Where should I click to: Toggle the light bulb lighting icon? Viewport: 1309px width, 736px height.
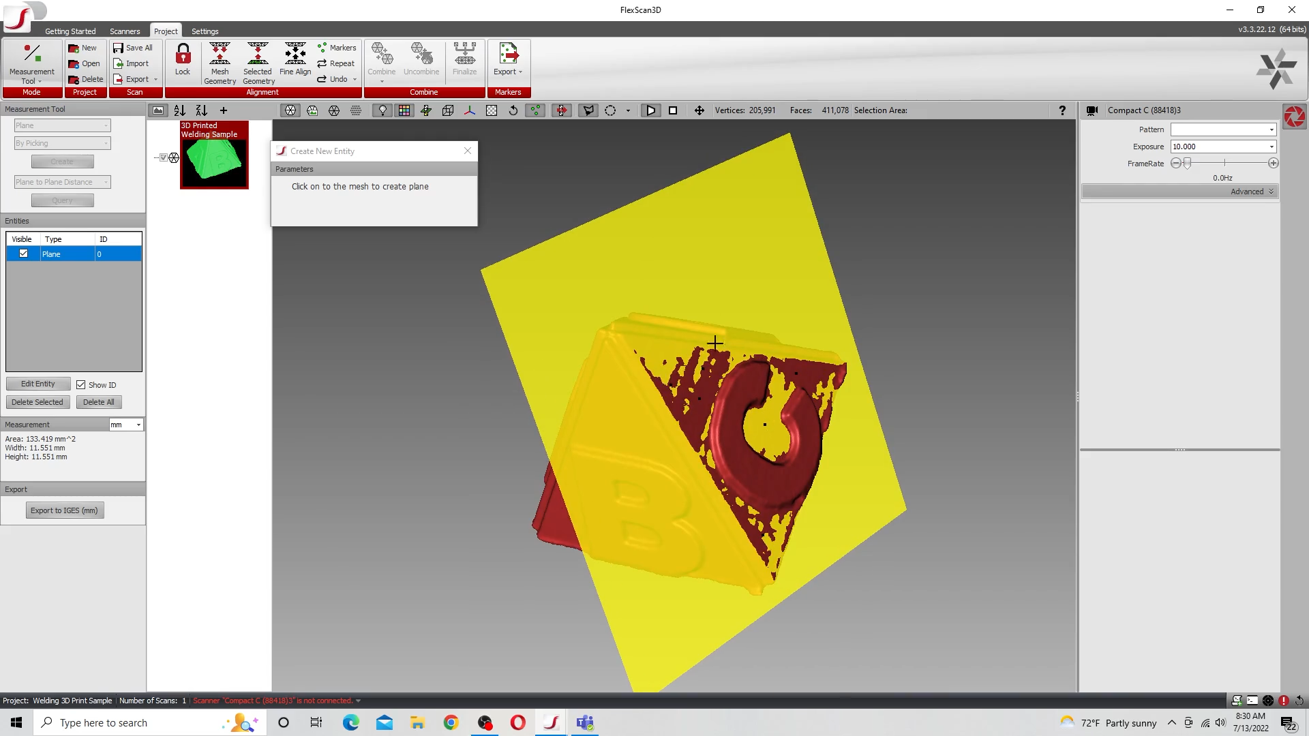point(382,110)
